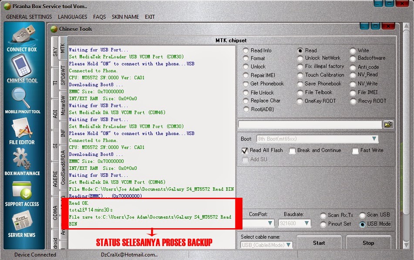Viewport: 414px width, 260px height.
Task: Switch to the Mstar&W vertical tab
Action: tap(63, 105)
